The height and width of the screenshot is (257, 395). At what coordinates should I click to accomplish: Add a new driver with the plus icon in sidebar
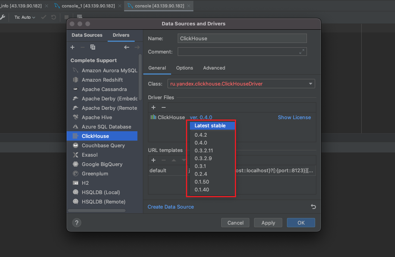(x=72, y=47)
